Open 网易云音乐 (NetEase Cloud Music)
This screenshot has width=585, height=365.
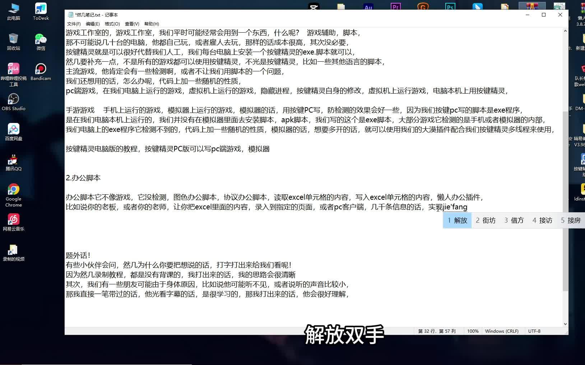[x=14, y=222]
